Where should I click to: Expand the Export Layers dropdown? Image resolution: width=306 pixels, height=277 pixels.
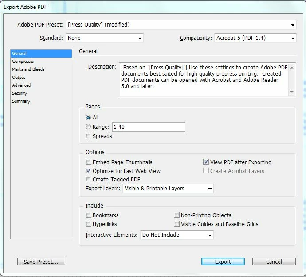168,189
